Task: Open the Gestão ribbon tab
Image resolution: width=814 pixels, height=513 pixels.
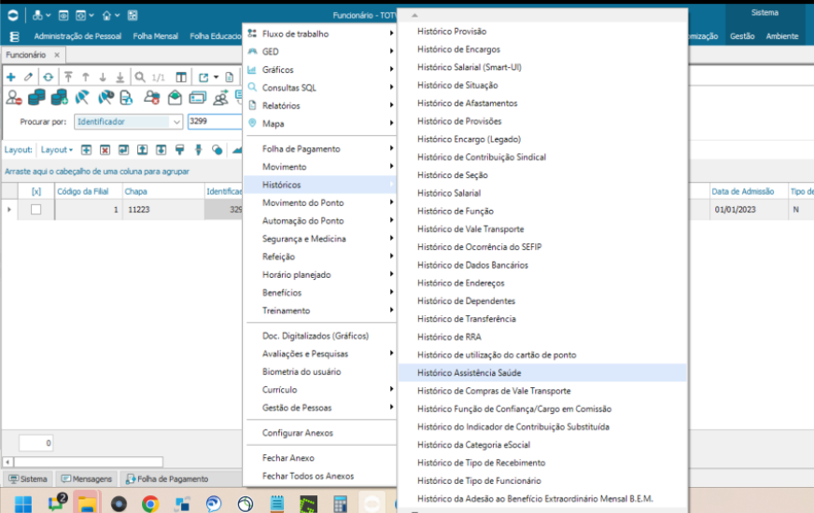Action: [x=742, y=36]
